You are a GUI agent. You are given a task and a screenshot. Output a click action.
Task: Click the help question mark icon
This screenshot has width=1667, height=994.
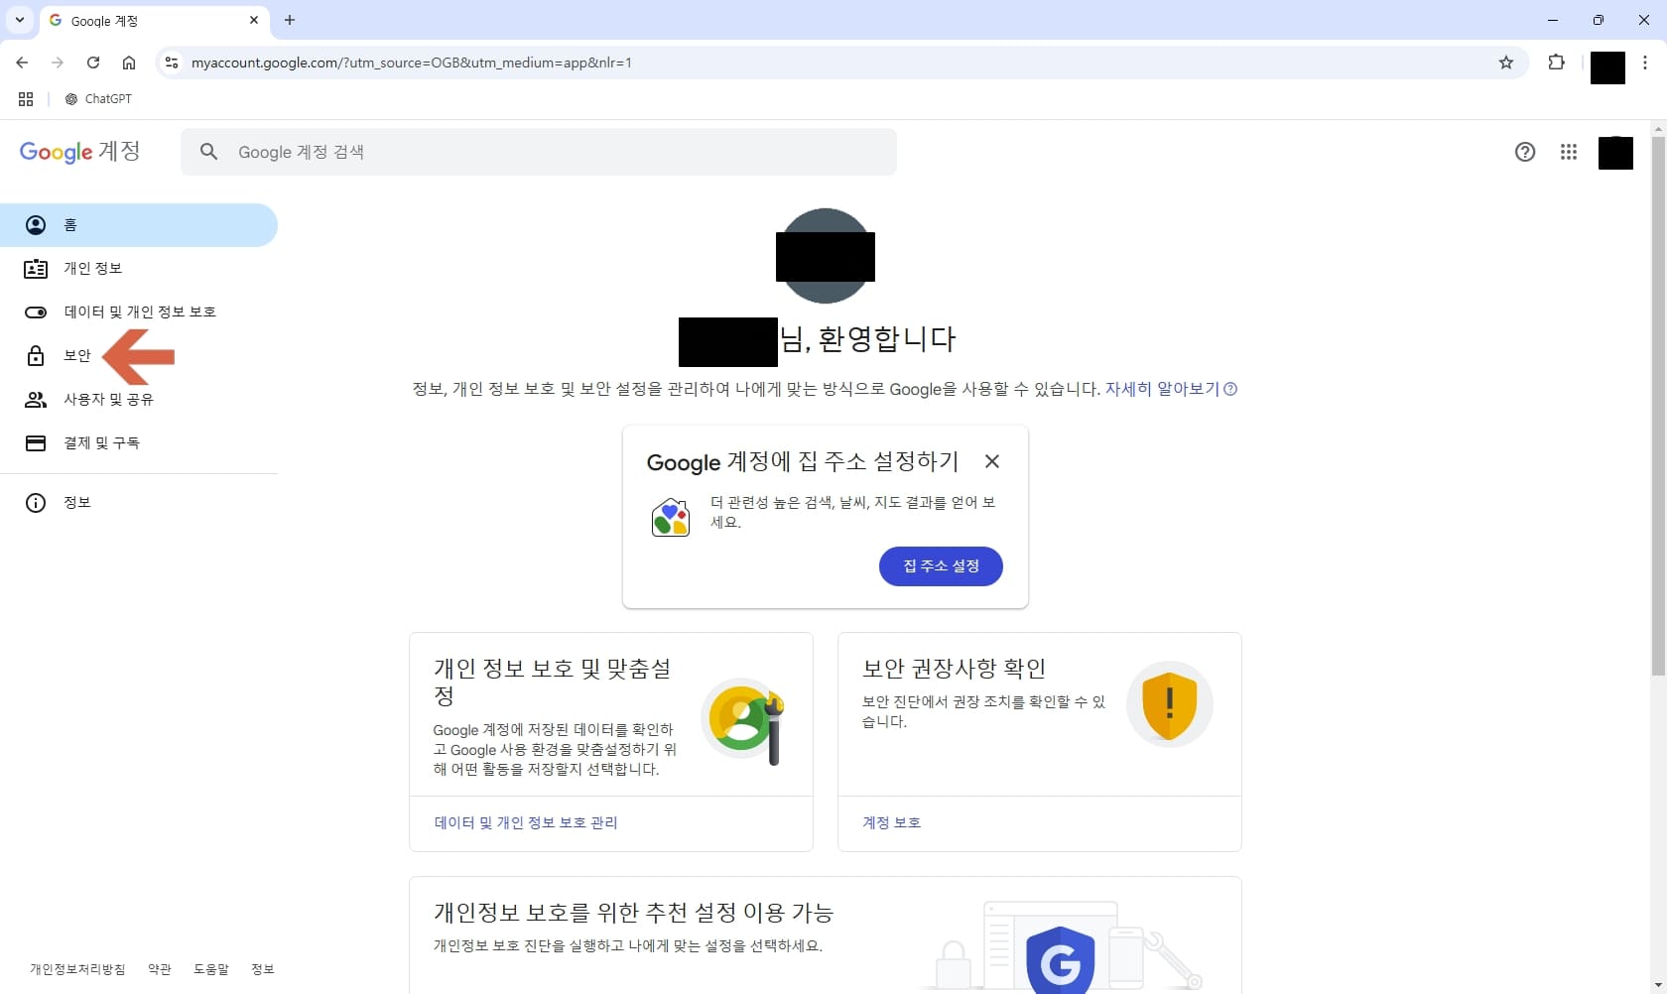coord(1525,152)
